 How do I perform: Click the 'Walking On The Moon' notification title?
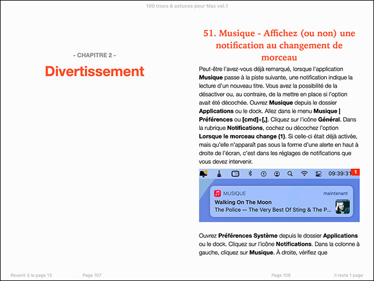248,201
